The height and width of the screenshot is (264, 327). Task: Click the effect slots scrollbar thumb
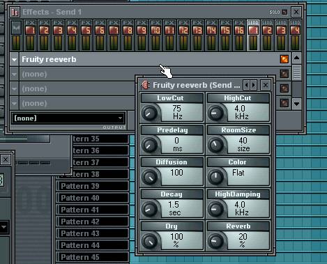[296, 72]
